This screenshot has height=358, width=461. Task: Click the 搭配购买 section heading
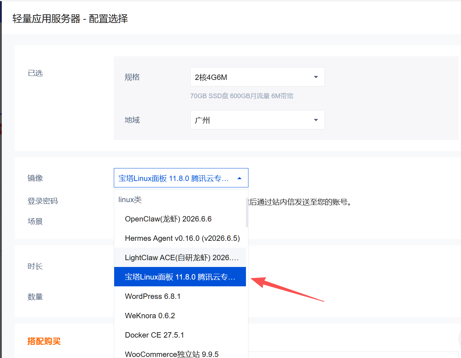44,341
